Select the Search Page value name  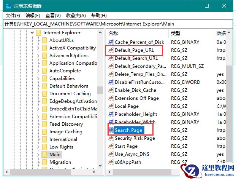point(128,130)
